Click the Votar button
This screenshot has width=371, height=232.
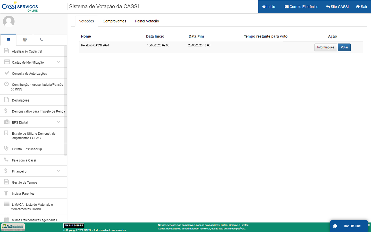point(344,47)
